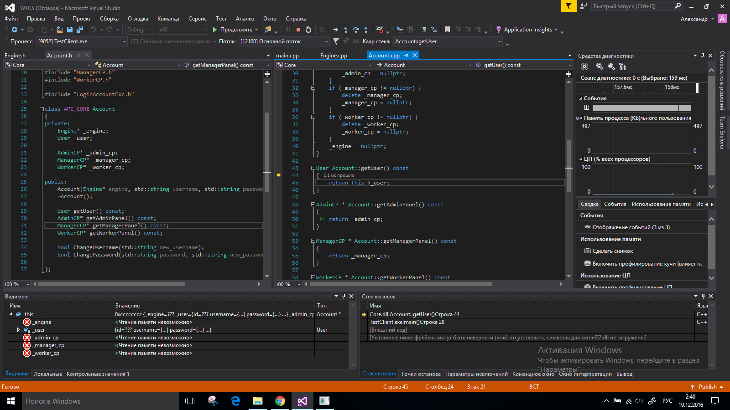Switch to the Engine.cpp tab
The width and height of the screenshot is (730, 410).
(334, 56)
